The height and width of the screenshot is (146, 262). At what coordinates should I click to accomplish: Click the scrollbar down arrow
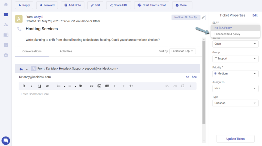pyautogui.click(x=204, y=141)
